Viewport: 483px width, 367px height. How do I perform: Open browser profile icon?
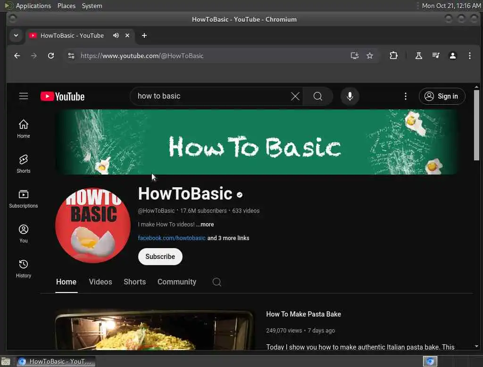[452, 56]
